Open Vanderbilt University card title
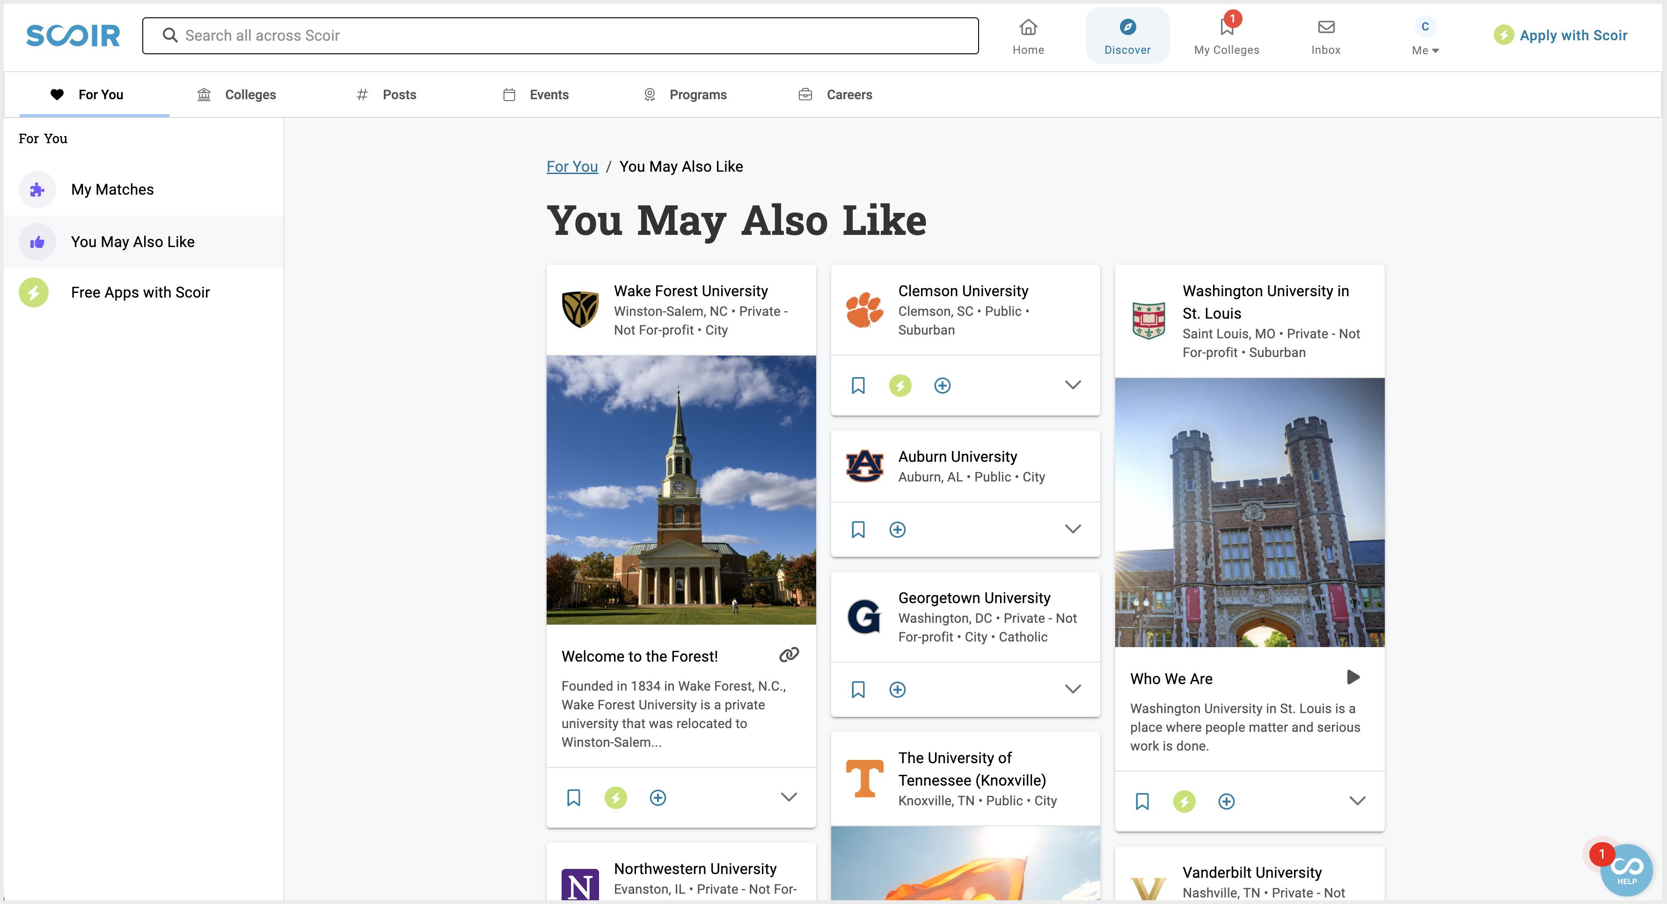This screenshot has height=904, width=1667. pos(1251,873)
